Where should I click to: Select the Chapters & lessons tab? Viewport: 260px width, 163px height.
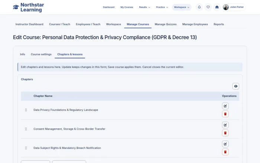pos(70,54)
